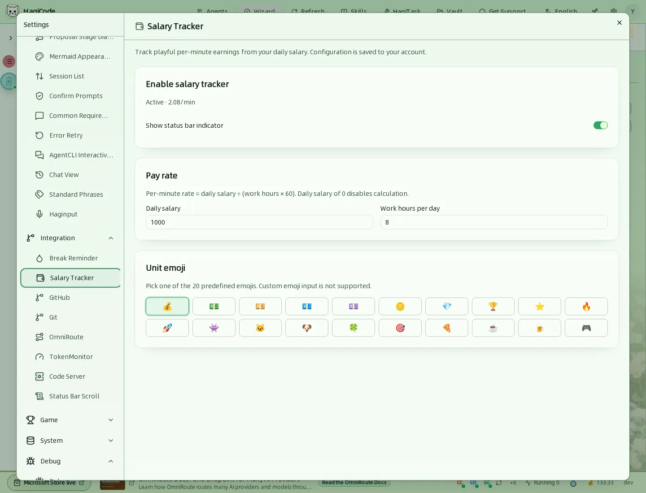
Task: Open OmniRoute settings
Action: tap(70, 337)
